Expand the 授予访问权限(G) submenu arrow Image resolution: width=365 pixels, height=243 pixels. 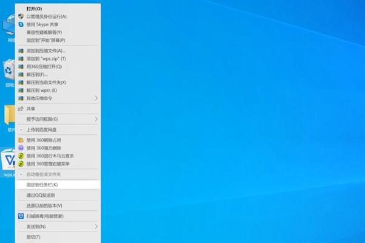pos(96,119)
